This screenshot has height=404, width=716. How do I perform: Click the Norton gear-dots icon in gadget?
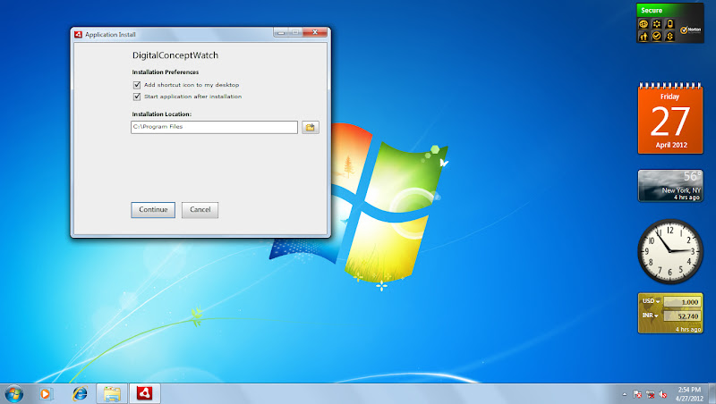[x=657, y=24]
